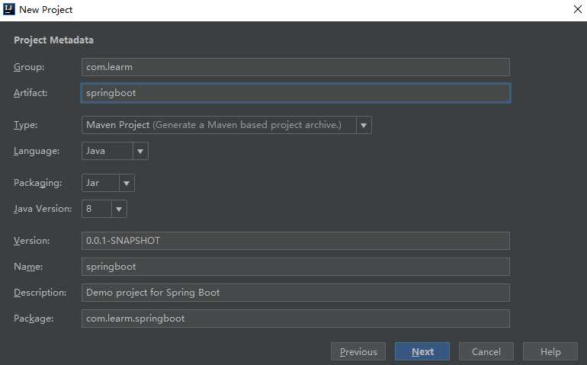Select the Java language combo box
This screenshot has height=365, width=587.
pos(106,151)
